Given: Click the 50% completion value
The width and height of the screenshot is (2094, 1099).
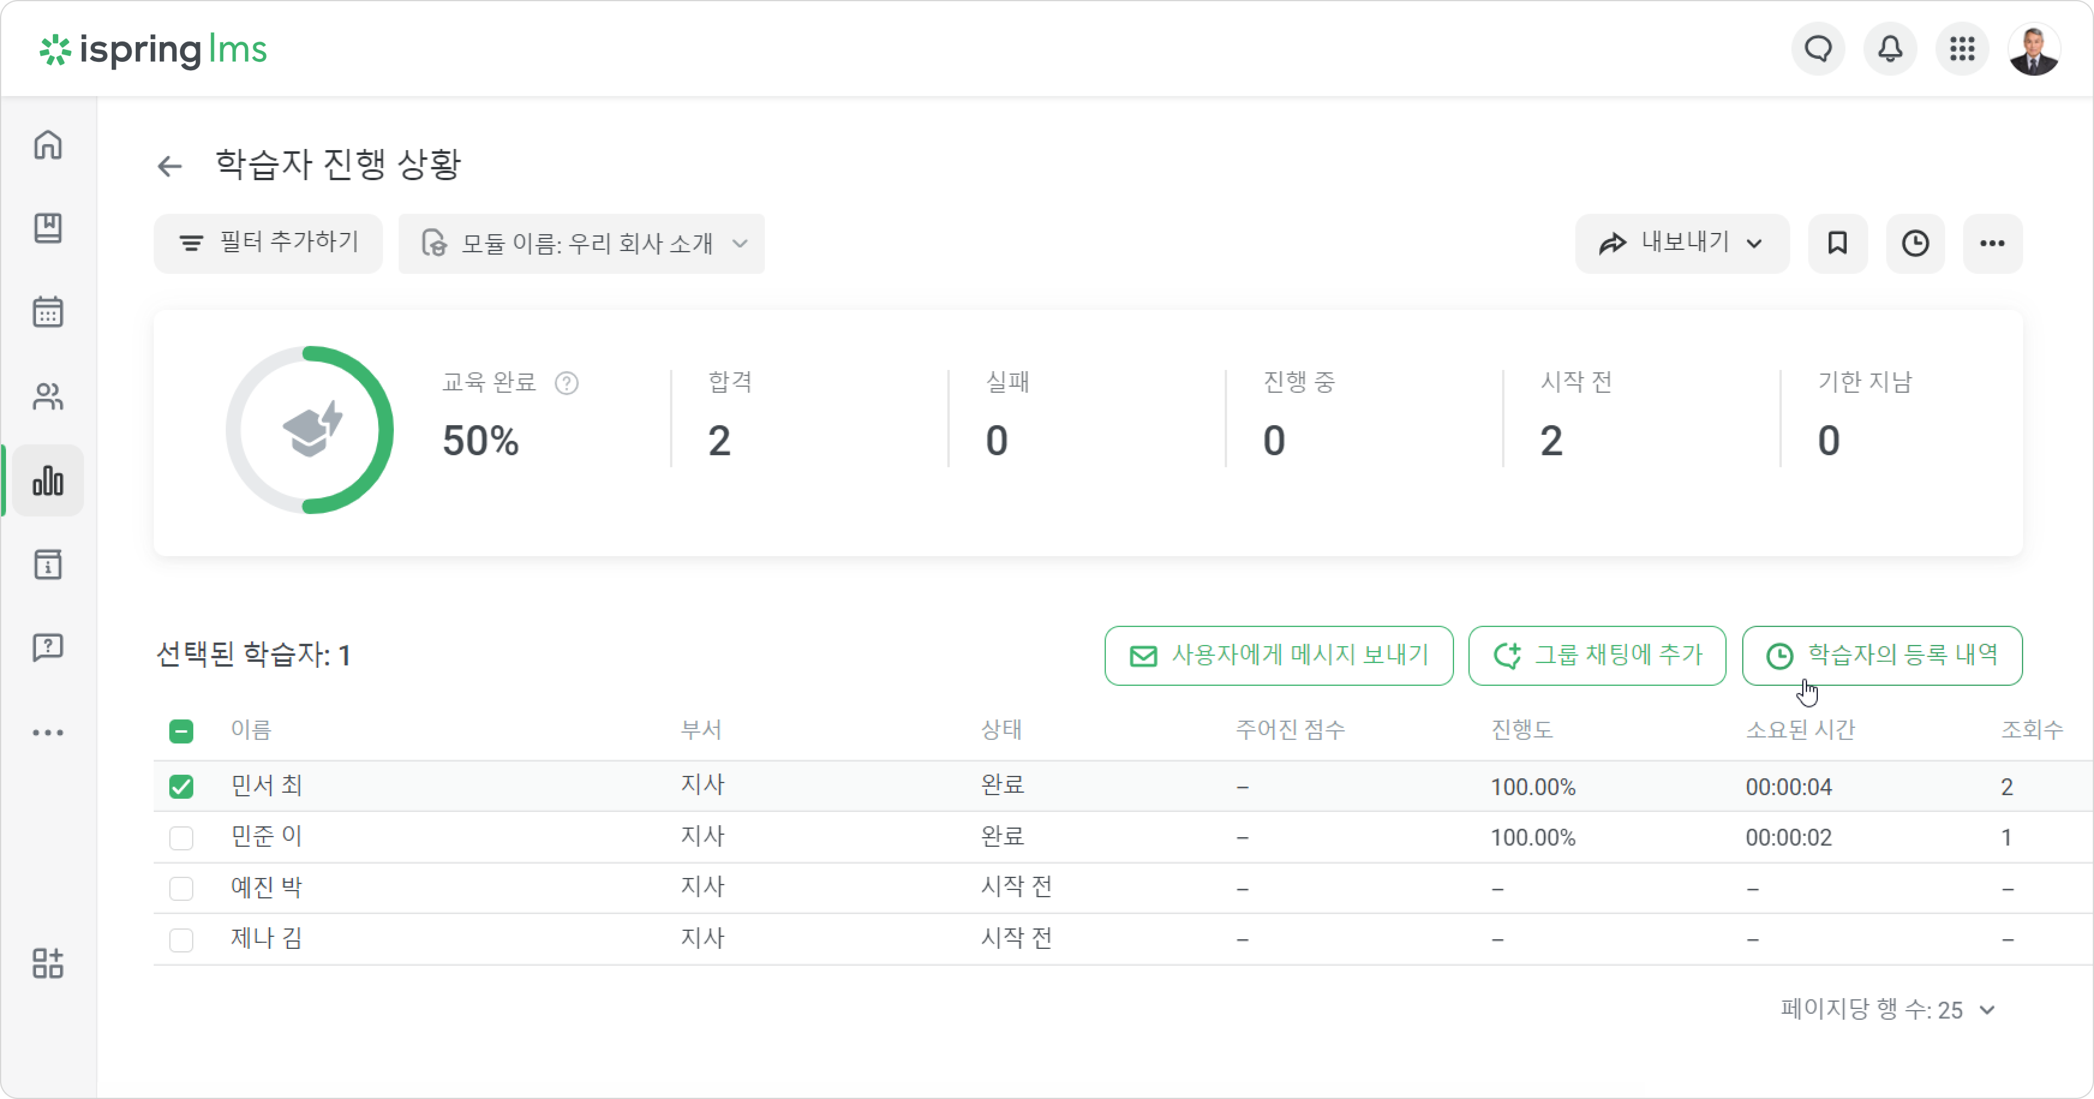Looking at the screenshot, I should point(480,441).
